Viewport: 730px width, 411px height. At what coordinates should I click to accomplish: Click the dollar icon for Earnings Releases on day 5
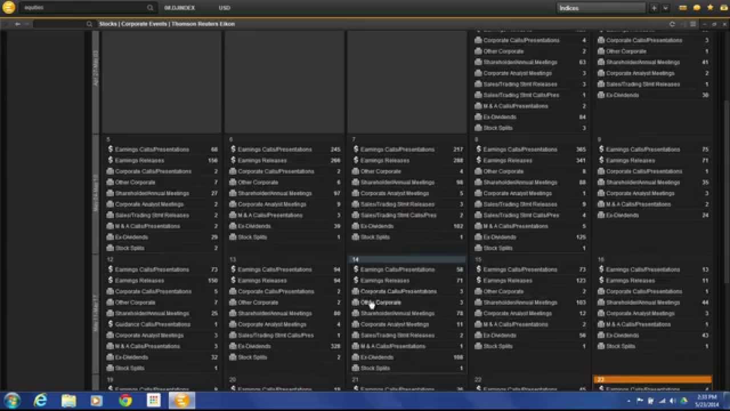111,160
